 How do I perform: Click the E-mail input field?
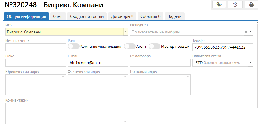click(98, 63)
